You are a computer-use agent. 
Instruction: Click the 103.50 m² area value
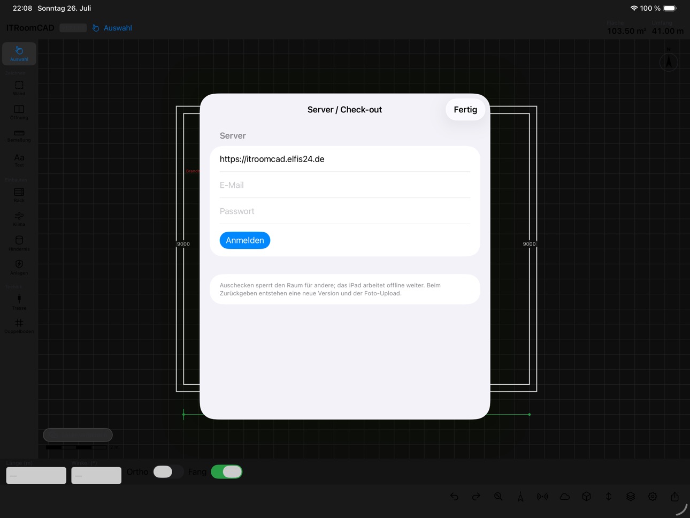coord(626,31)
